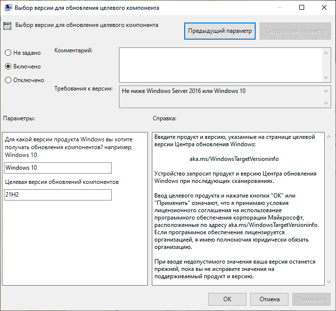Click the 'Требования к версии:' label

(x=83, y=89)
